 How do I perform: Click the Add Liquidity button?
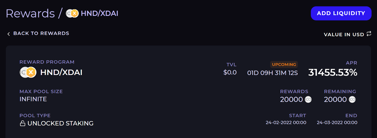pyautogui.click(x=341, y=13)
